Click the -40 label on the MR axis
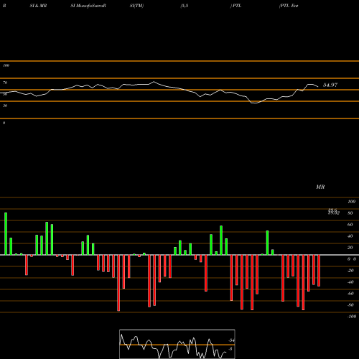 [350, 282]
